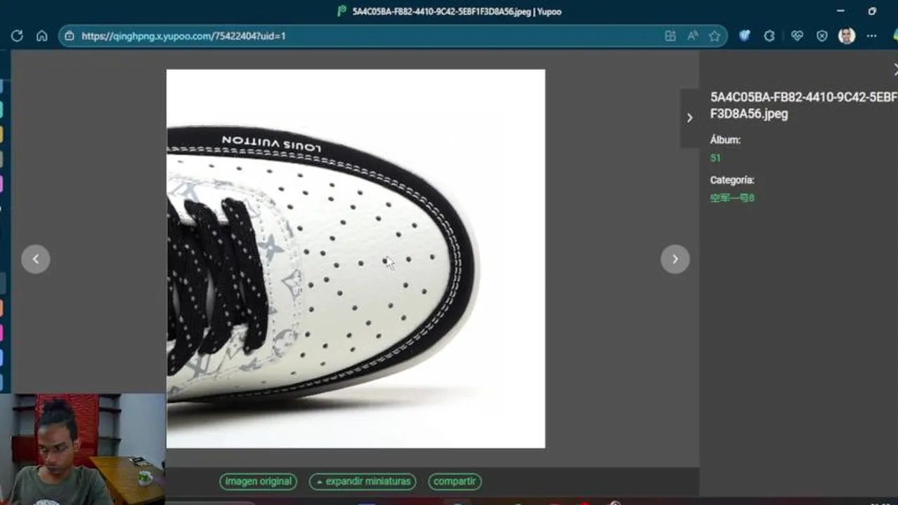Show the previous image with left arrow
This screenshot has height=505, width=898.
[36, 259]
